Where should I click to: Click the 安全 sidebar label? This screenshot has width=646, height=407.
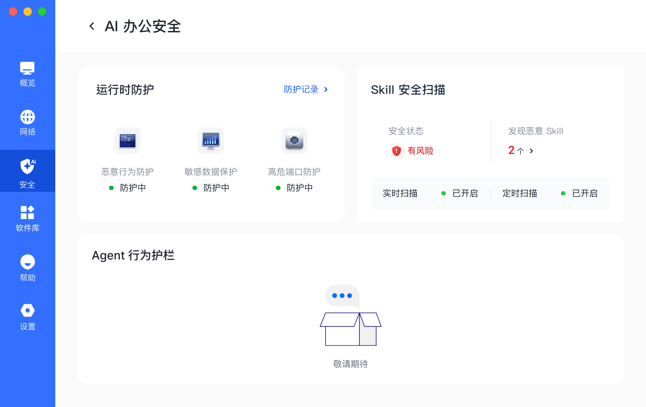(x=28, y=185)
